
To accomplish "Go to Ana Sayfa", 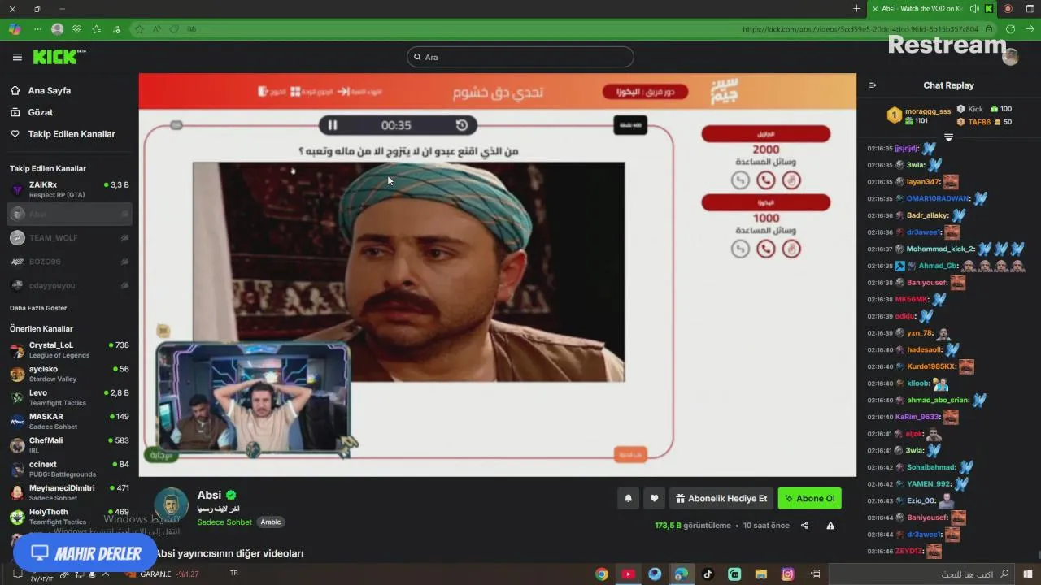I will click(x=50, y=91).
